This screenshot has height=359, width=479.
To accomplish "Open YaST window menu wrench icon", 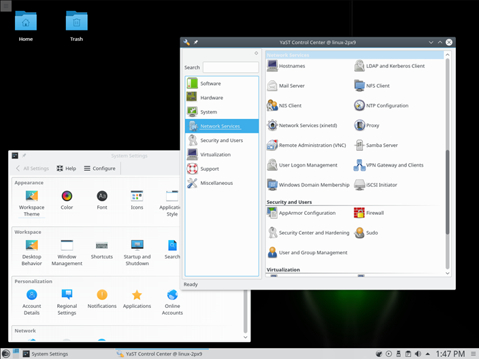I will 186,42.
